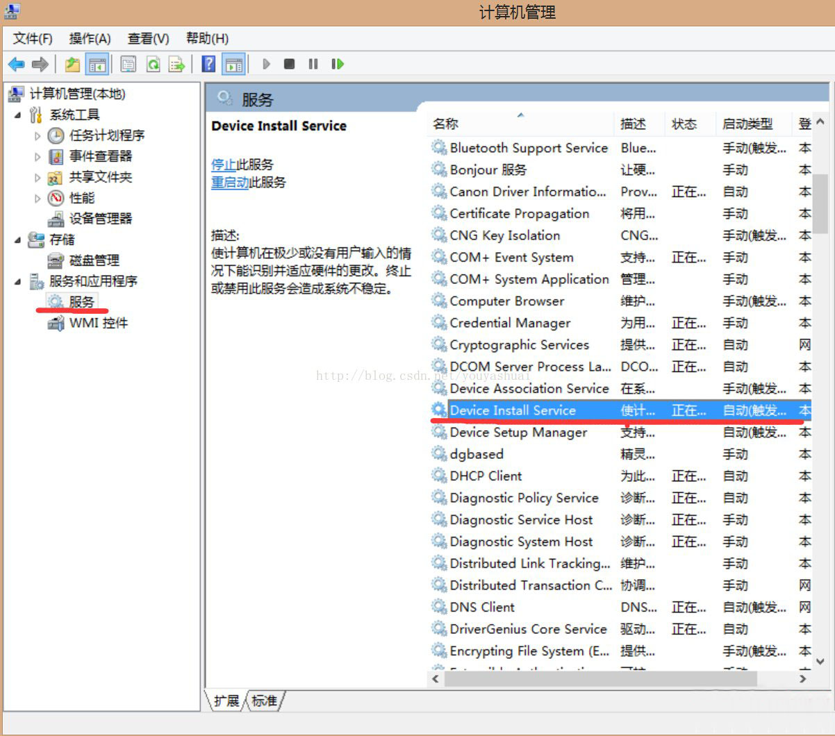
Task: Collapse the 系统工具 tree branch
Action: click(19, 115)
